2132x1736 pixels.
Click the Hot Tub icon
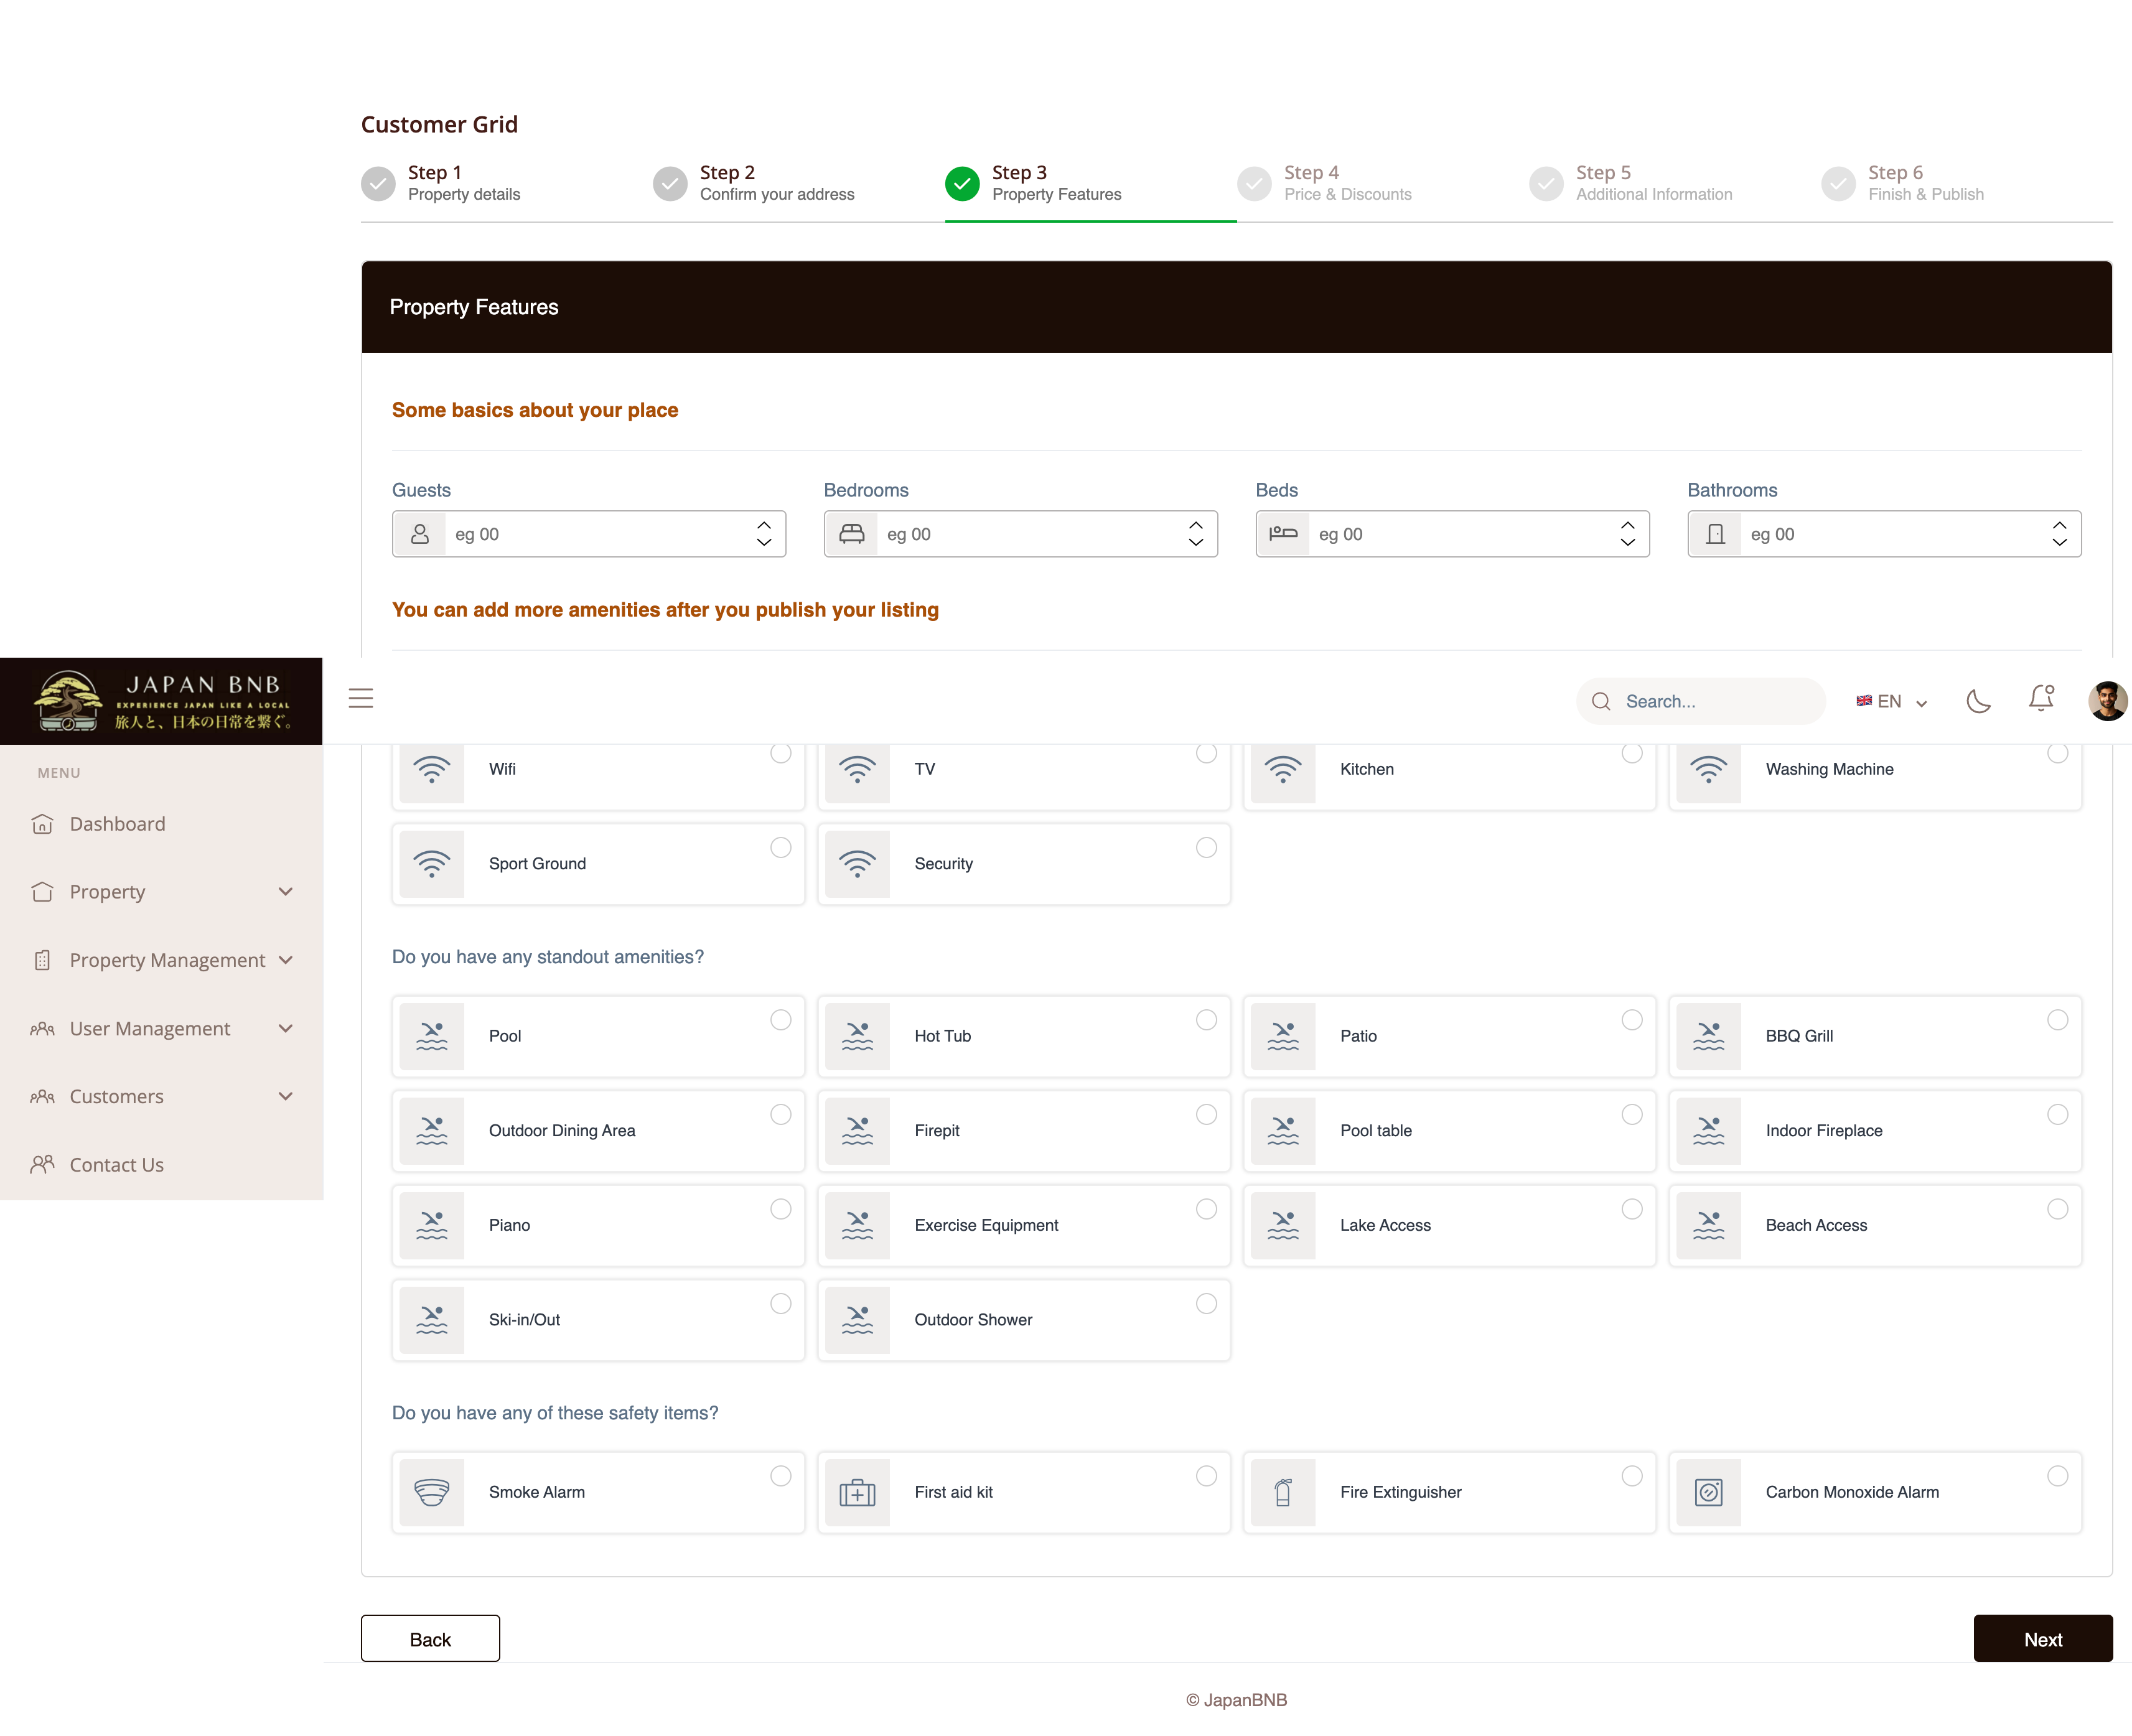[857, 1036]
